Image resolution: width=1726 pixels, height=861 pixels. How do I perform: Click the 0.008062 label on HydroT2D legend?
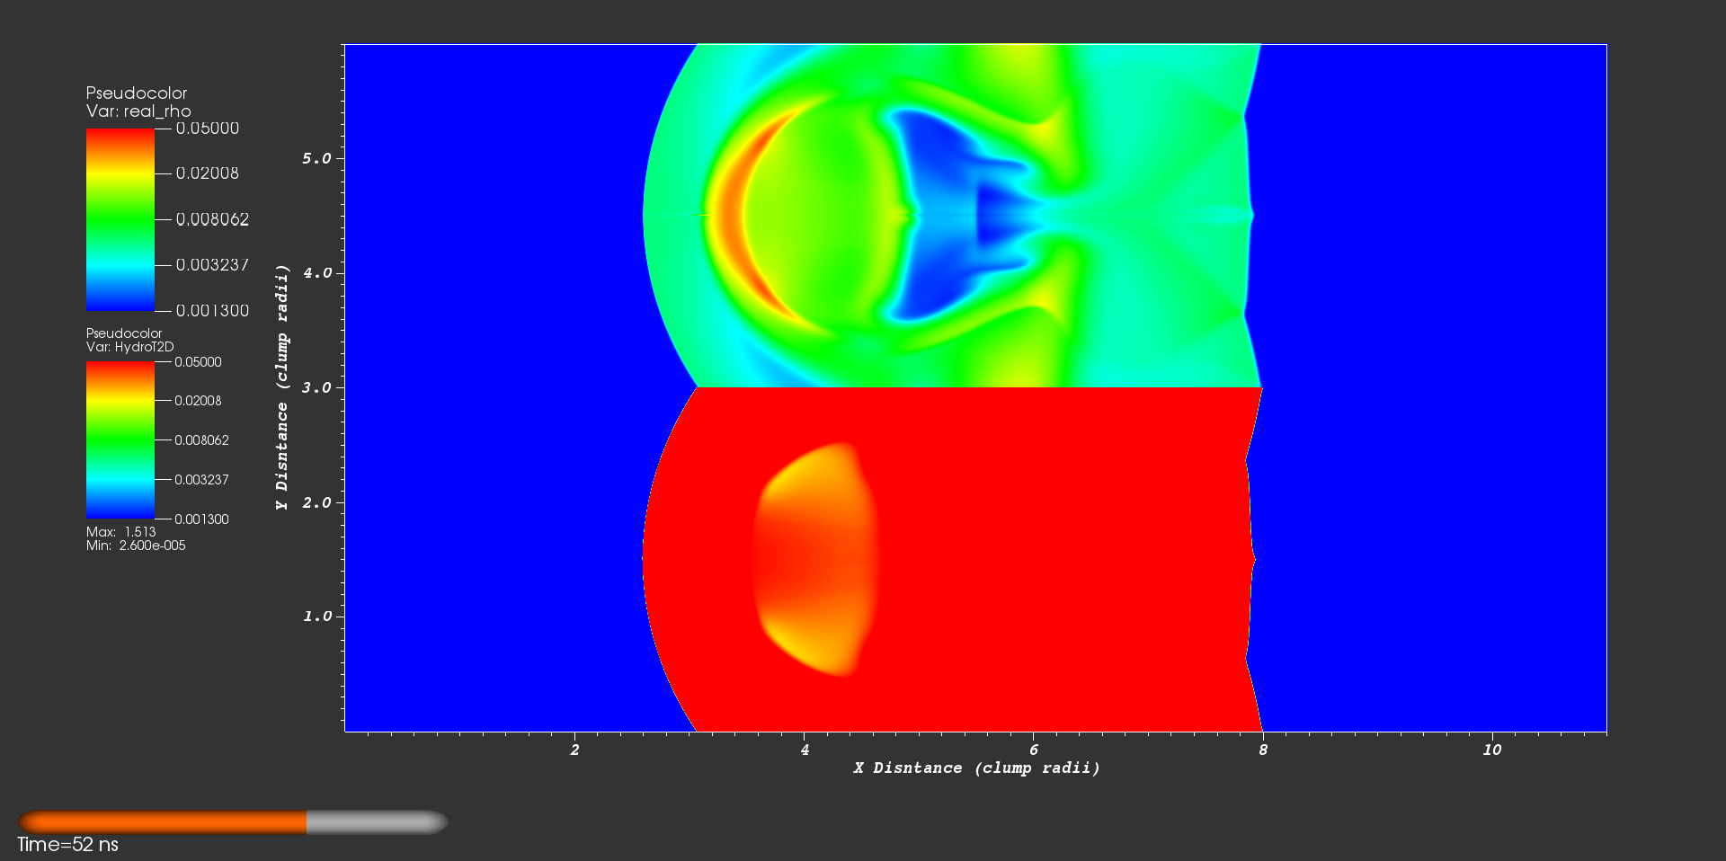pyautogui.click(x=201, y=440)
